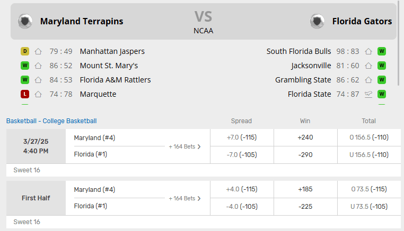Select Maryland +185 first half win odds
Image resolution: width=404 pixels, height=231 pixels.
(x=305, y=189)
